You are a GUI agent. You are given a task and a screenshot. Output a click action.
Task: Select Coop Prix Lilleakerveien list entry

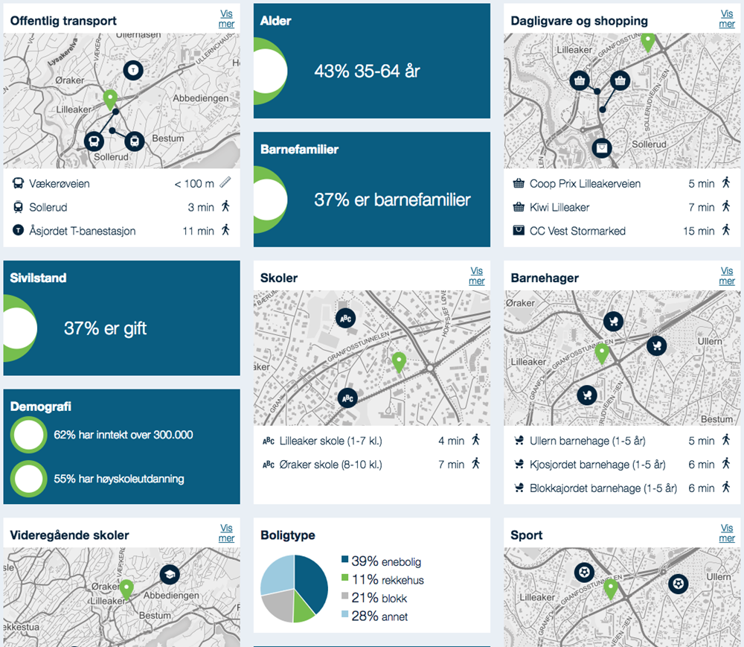(x=585, y=184)
